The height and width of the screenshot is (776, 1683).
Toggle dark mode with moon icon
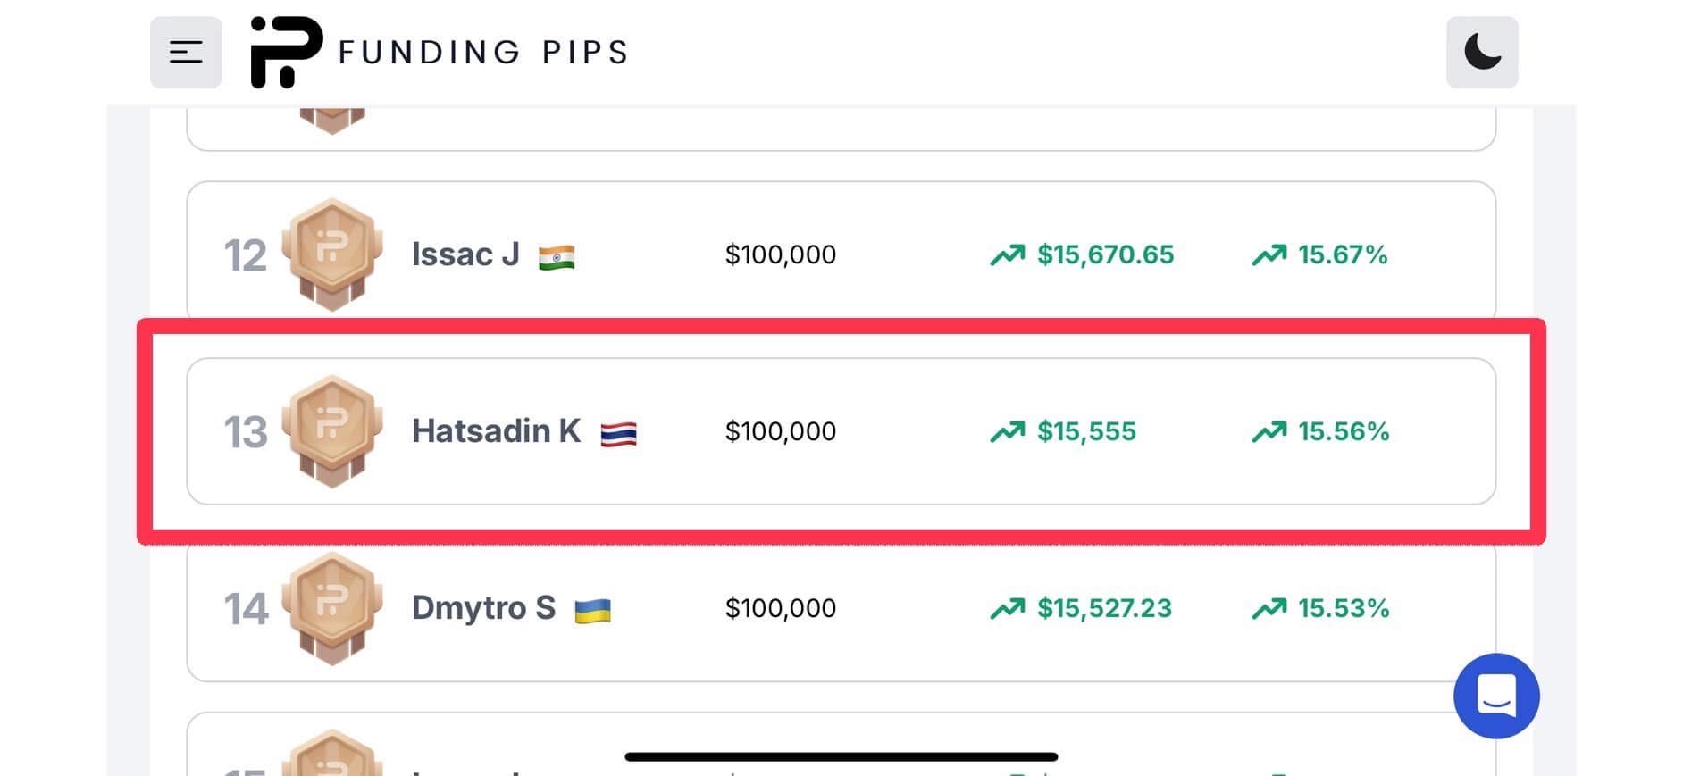[x=1482, y=52]
